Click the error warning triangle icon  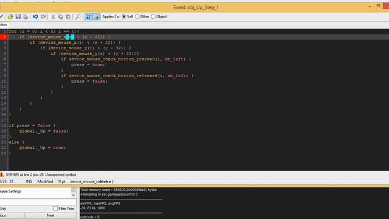click(x=2, y=175)
